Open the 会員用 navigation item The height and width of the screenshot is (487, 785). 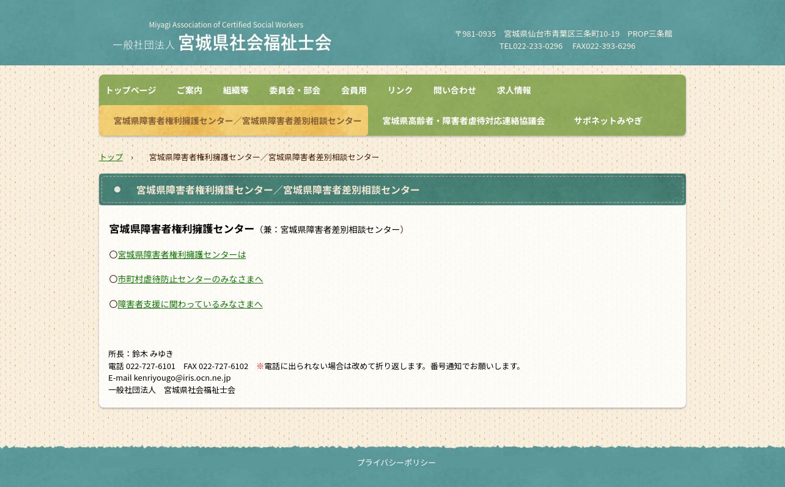click(354, 90)
